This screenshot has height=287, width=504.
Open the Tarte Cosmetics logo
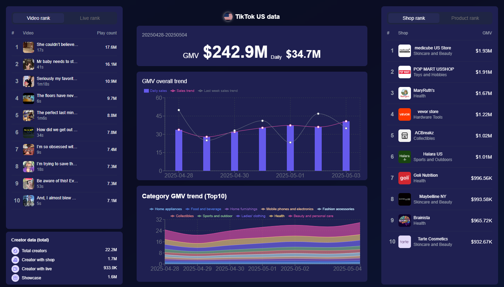[x=404, y=242]
